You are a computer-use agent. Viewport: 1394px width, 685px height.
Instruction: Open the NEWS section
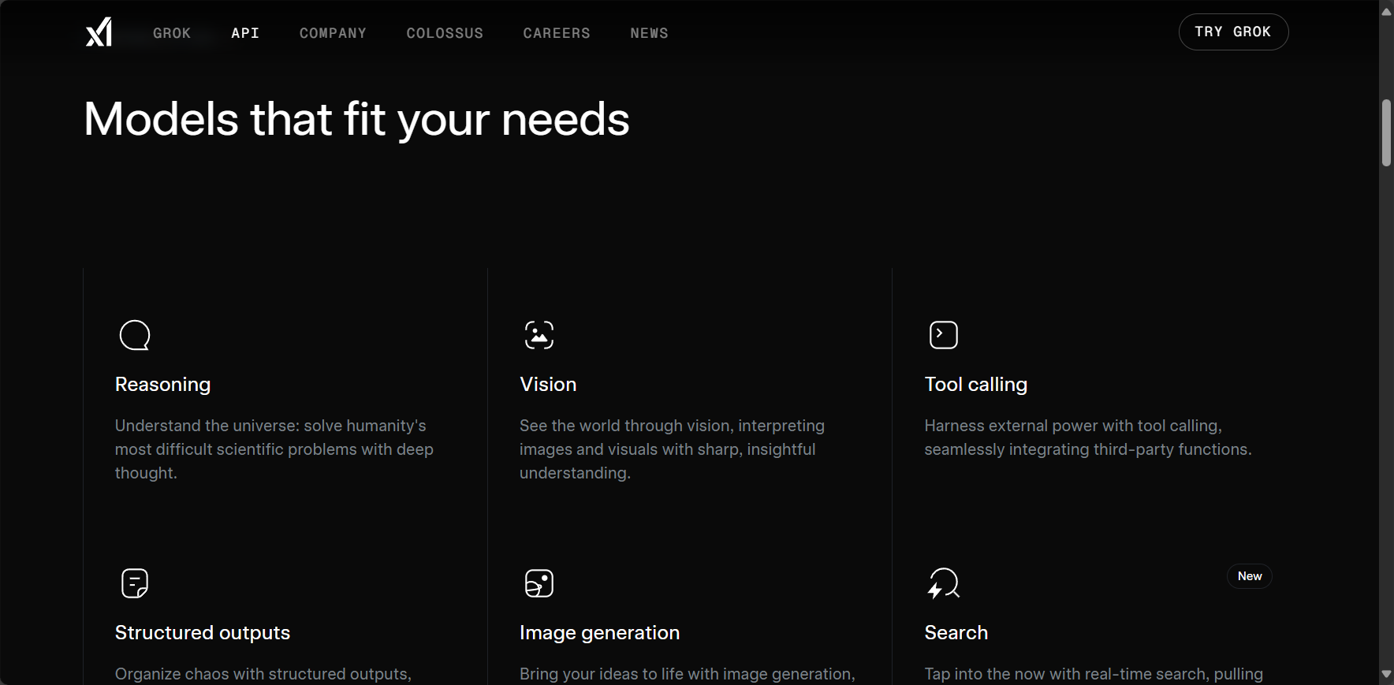pos(649,33)
